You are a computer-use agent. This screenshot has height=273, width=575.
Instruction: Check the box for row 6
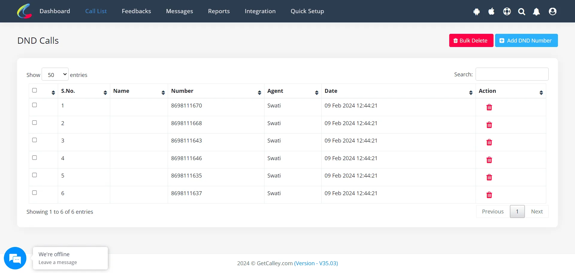[34, 193]
